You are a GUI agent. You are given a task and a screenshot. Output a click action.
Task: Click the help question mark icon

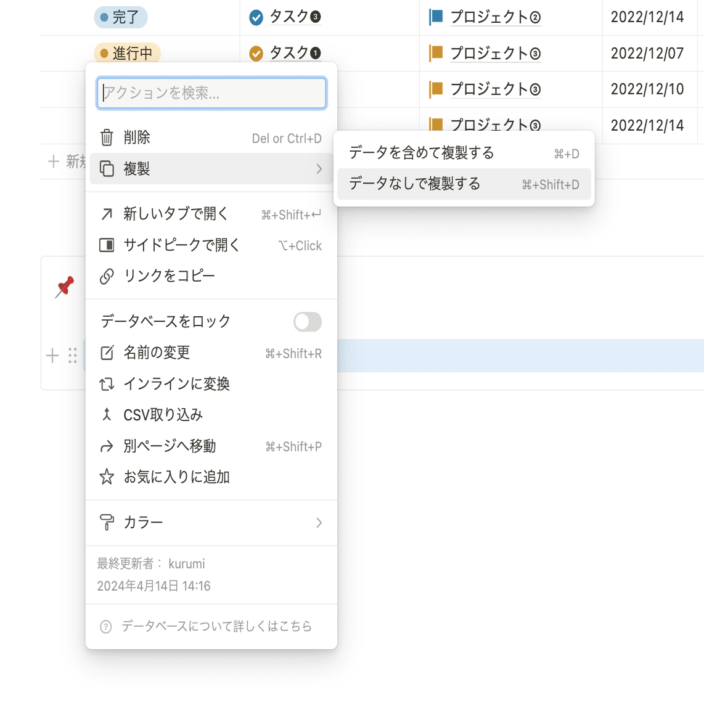click(105, 626)
